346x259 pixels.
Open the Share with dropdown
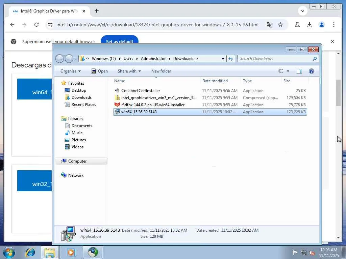pyautogui.click(x=129, y=71)
